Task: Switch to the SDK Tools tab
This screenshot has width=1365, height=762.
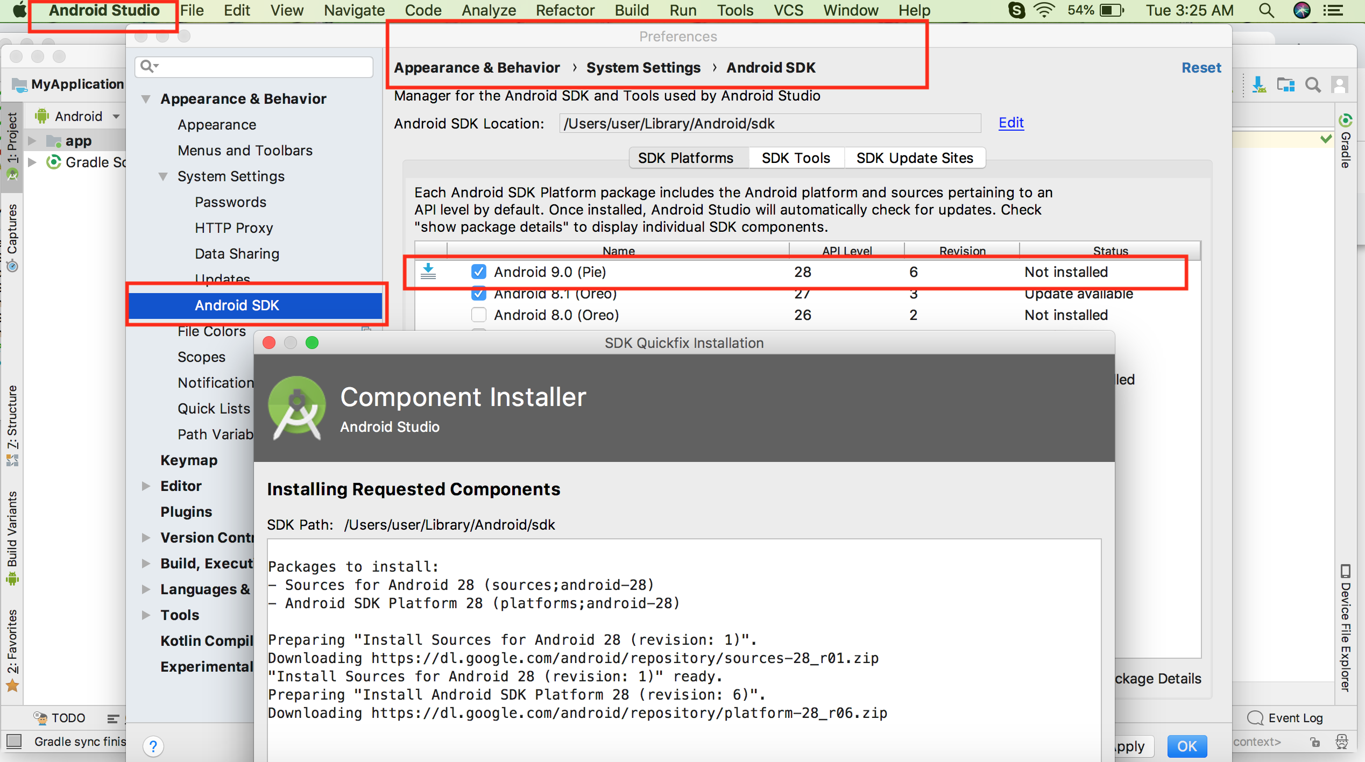Action: point(795,158)
